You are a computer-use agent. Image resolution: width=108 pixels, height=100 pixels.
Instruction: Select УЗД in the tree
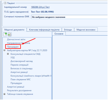pyautogui.click(x=13, y=58)
